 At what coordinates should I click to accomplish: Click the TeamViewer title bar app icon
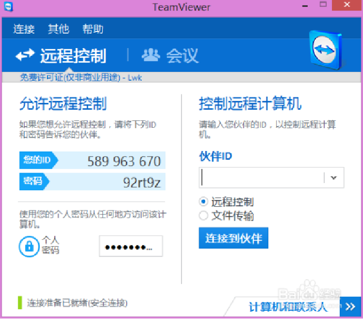click(9, 7)
